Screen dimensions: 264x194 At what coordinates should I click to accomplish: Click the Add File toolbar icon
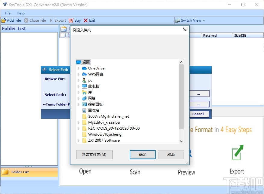pos(4,20)
